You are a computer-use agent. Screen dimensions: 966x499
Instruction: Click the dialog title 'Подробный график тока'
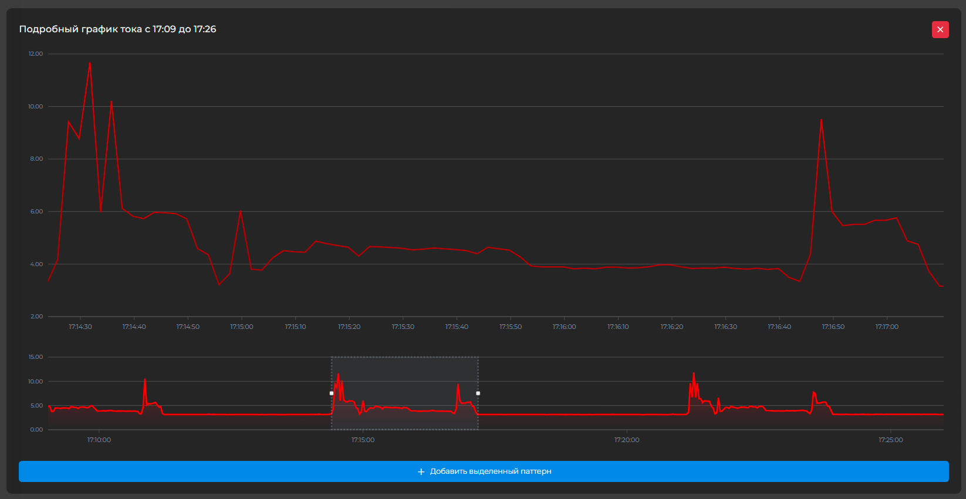click(117, 29)
